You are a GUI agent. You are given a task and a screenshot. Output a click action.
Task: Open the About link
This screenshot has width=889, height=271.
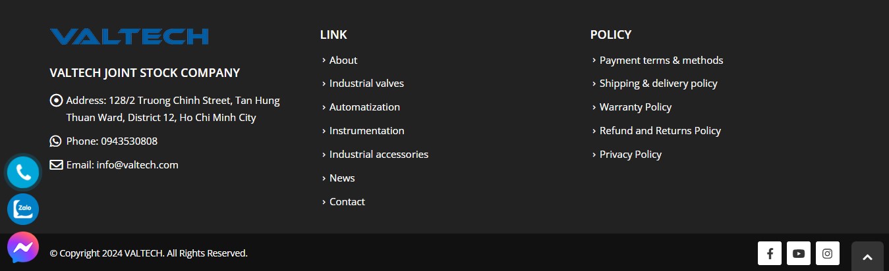pos(343,61)
